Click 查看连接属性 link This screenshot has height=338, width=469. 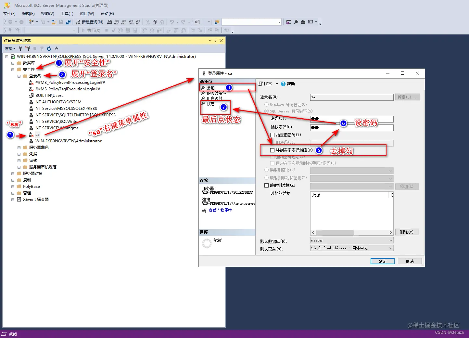click(220, 210)
